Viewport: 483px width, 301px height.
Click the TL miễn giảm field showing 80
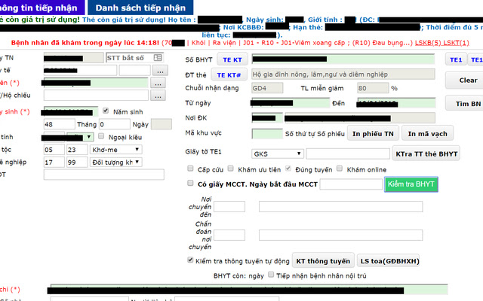[x=373, y=88]
